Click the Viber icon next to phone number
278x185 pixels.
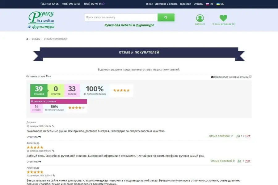[103, 4]
